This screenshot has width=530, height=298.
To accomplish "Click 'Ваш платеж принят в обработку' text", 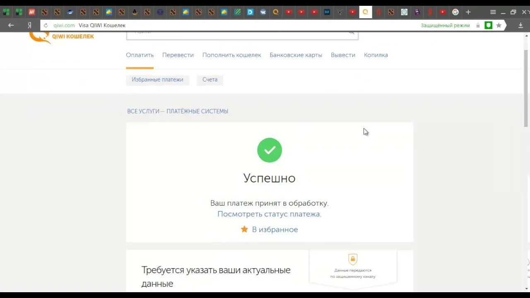I will 270,203.
